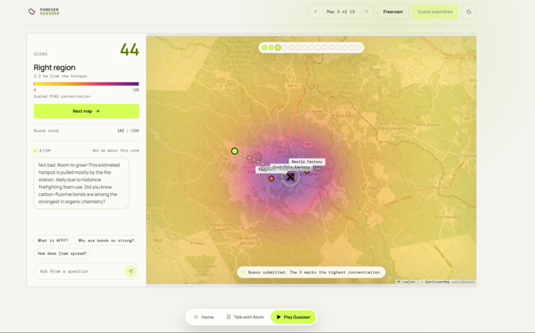Viewport: 535px width, 333px height.
Task: Click 'Ask me about this zone' text
Action: [115, 150]
